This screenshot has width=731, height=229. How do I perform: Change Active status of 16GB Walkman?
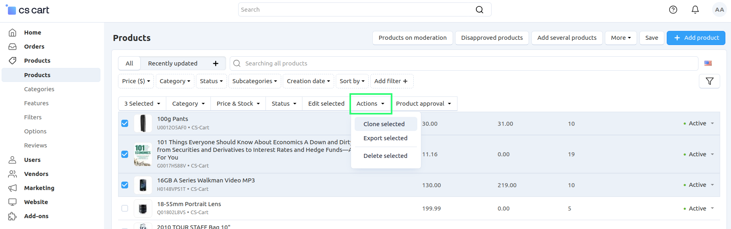point(699,185)
